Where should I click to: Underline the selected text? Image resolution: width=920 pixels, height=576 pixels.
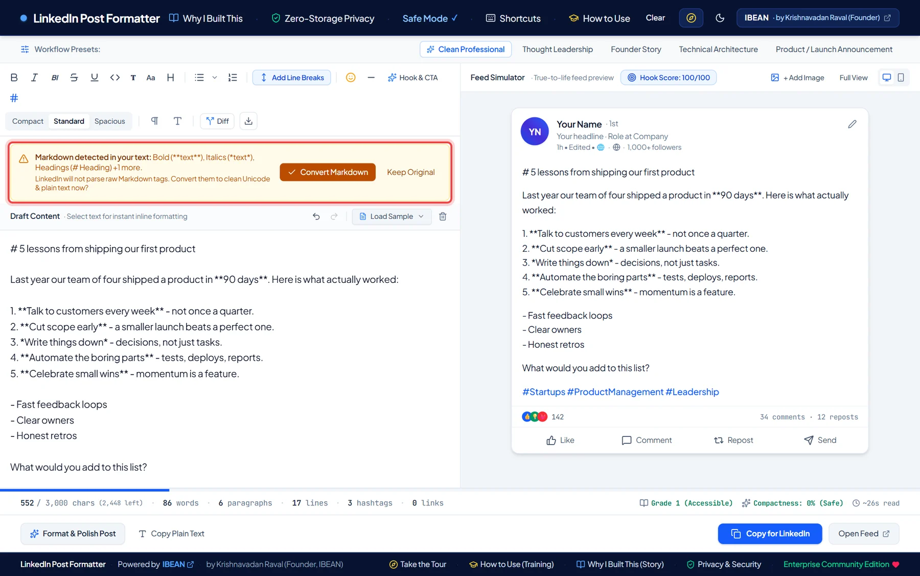pos(95,78)
